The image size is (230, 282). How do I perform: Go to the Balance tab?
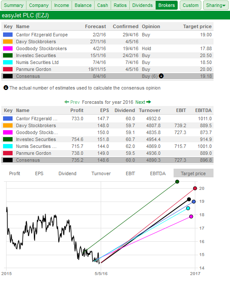[83, 5]
